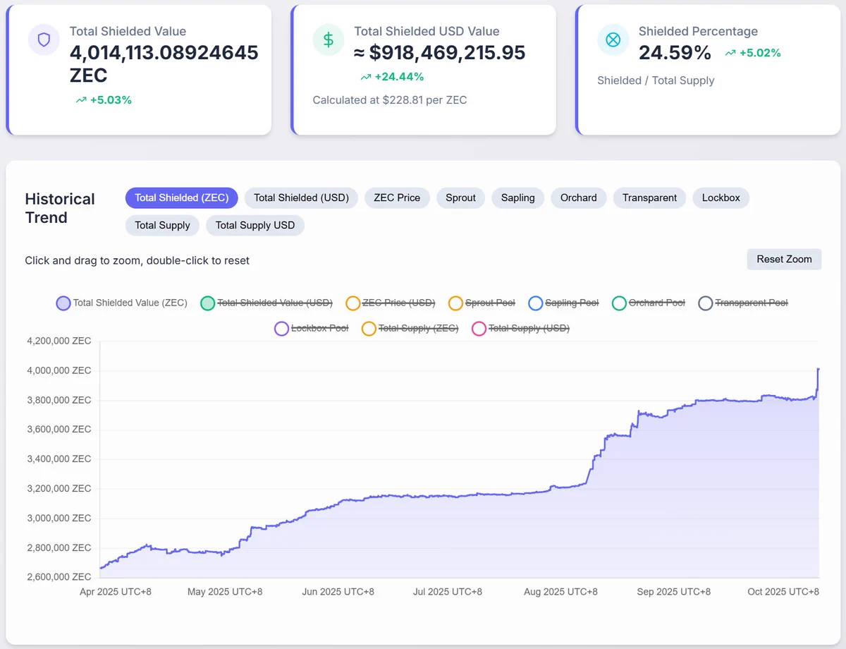The image size is (846, 649).
Task: Switch to the Lockbox tab
Action: pos(721,198)
